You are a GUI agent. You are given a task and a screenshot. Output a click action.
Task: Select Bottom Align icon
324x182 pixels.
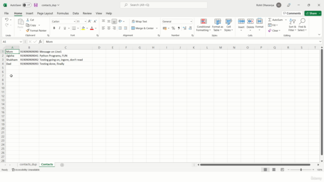[114, 21]
